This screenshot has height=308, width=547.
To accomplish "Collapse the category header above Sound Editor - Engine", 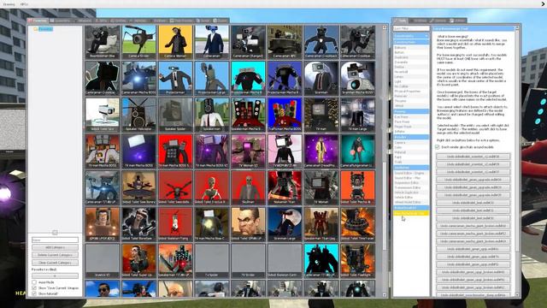I will pyautogui.click(x=411, y=168).
